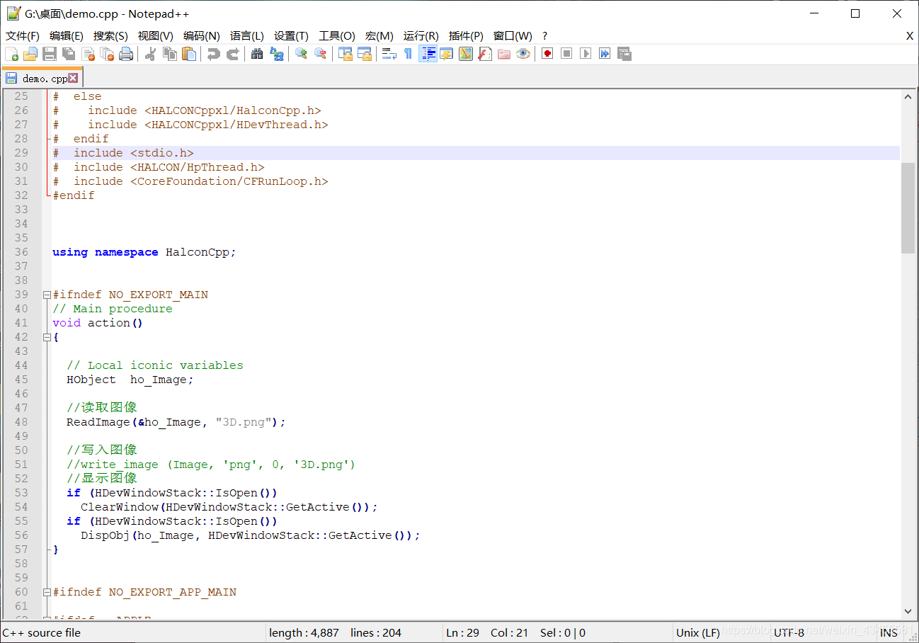Open Find with the binoculars icon
This screenshot has height=643, width=919.
(257, 54)
